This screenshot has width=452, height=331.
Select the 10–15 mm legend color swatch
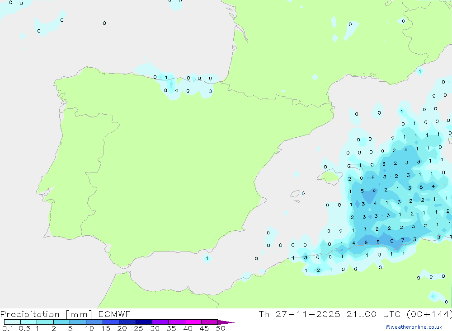pos(94,322)
